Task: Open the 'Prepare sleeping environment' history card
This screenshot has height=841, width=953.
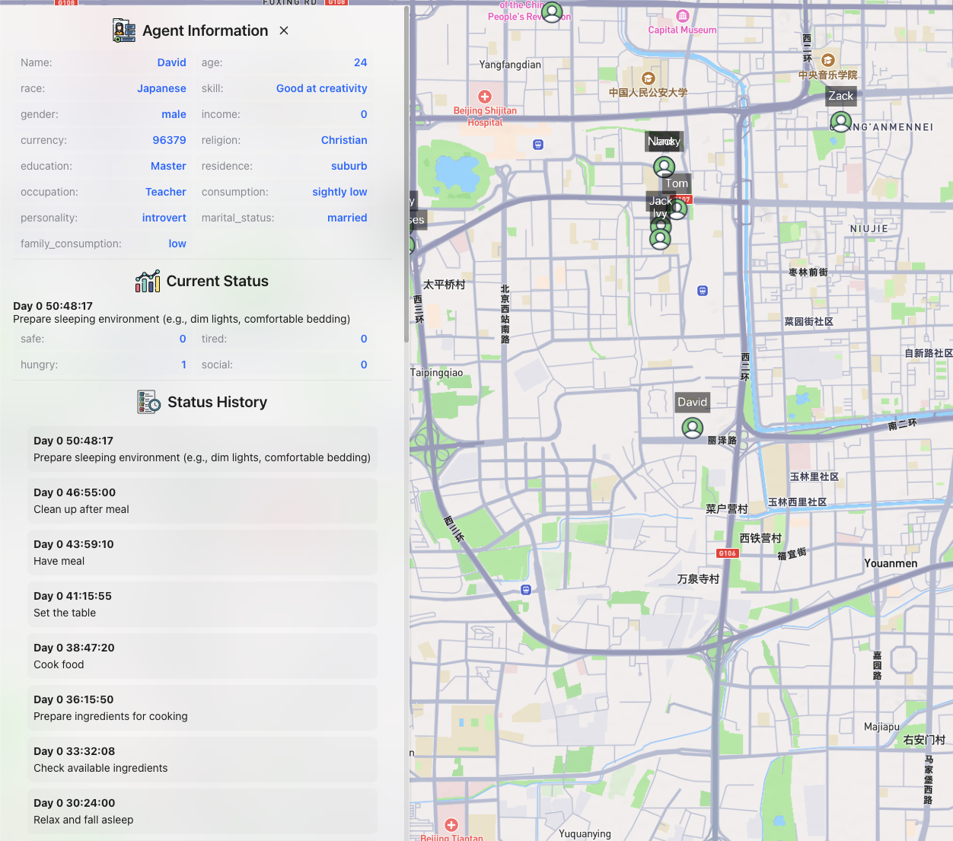Action: point(202,449)
